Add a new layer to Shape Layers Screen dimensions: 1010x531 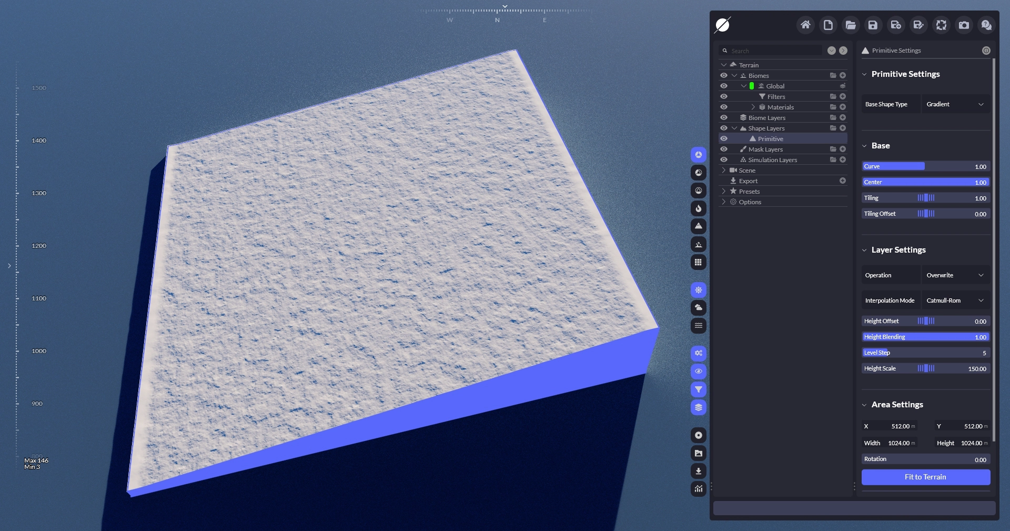(x=843, y=128)
